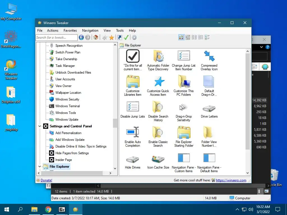Select Take Ownership tree item
Image resolution: width=287 pixels, height=215 pixels.
point(66,59)
